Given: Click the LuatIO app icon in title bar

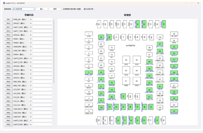Looking at the screenshot, I should (4, 3).
